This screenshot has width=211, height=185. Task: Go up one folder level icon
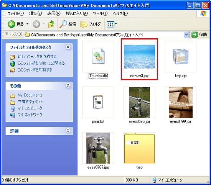click(x=51, y=24)
